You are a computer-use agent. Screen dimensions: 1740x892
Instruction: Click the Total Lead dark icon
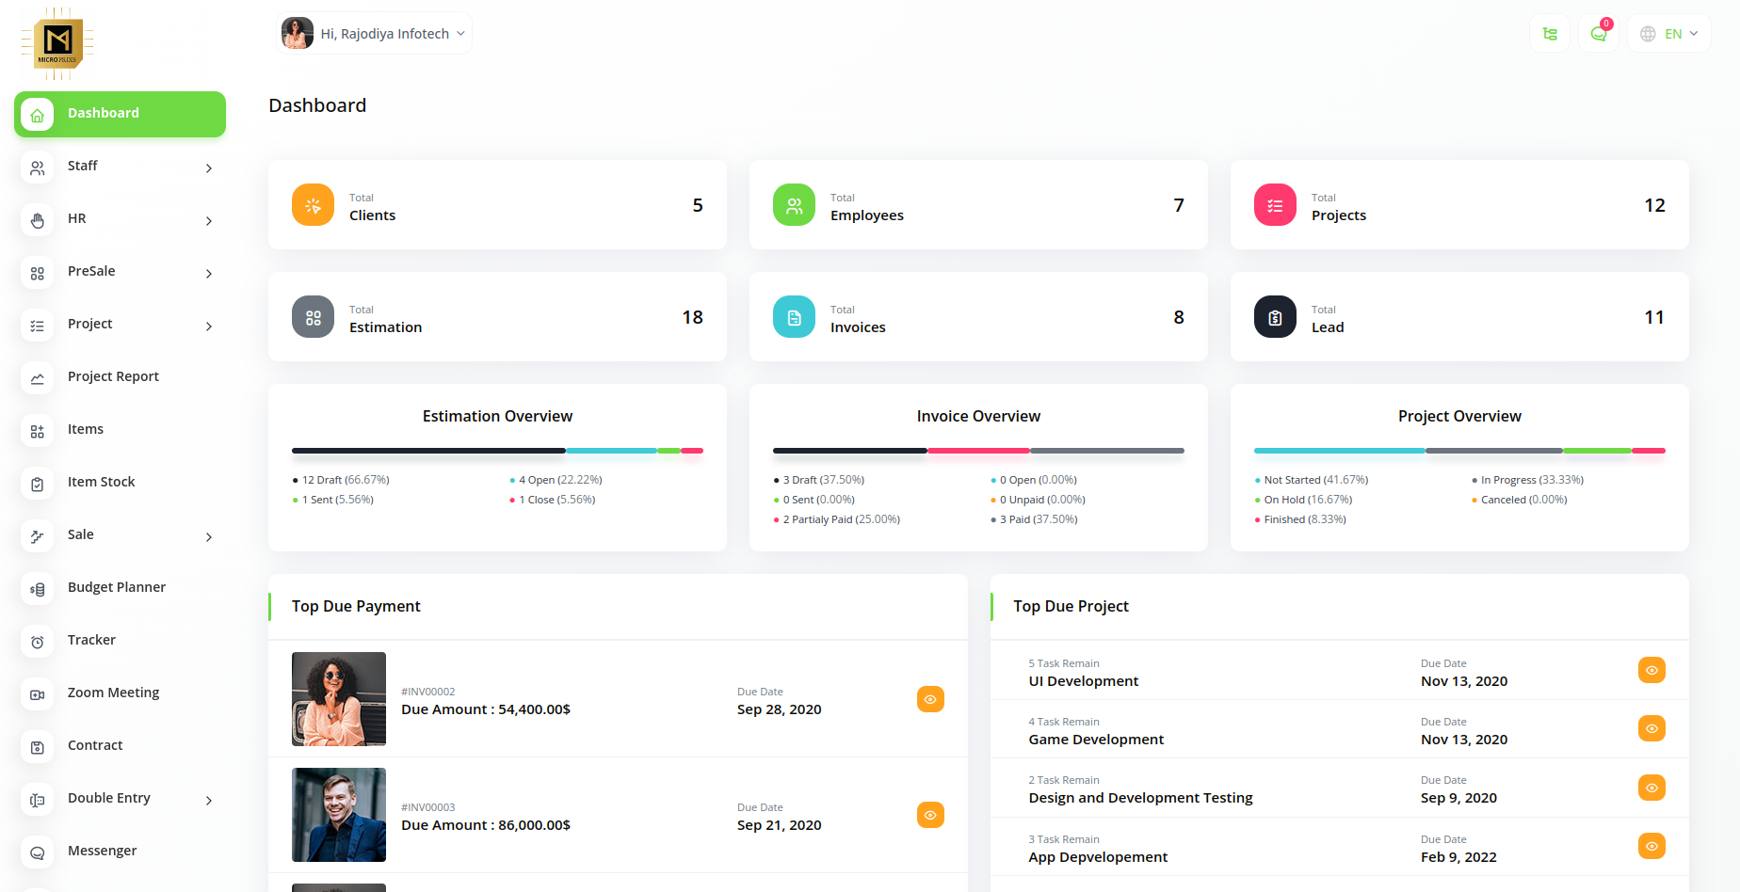point(1275,317)
